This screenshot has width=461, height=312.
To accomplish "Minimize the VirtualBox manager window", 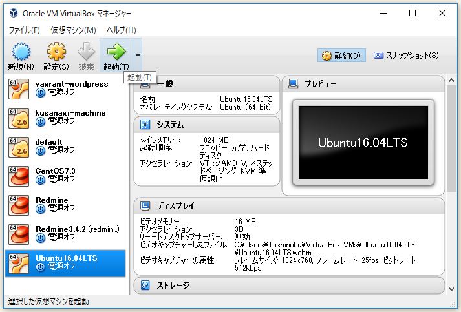I will [383, 13].
